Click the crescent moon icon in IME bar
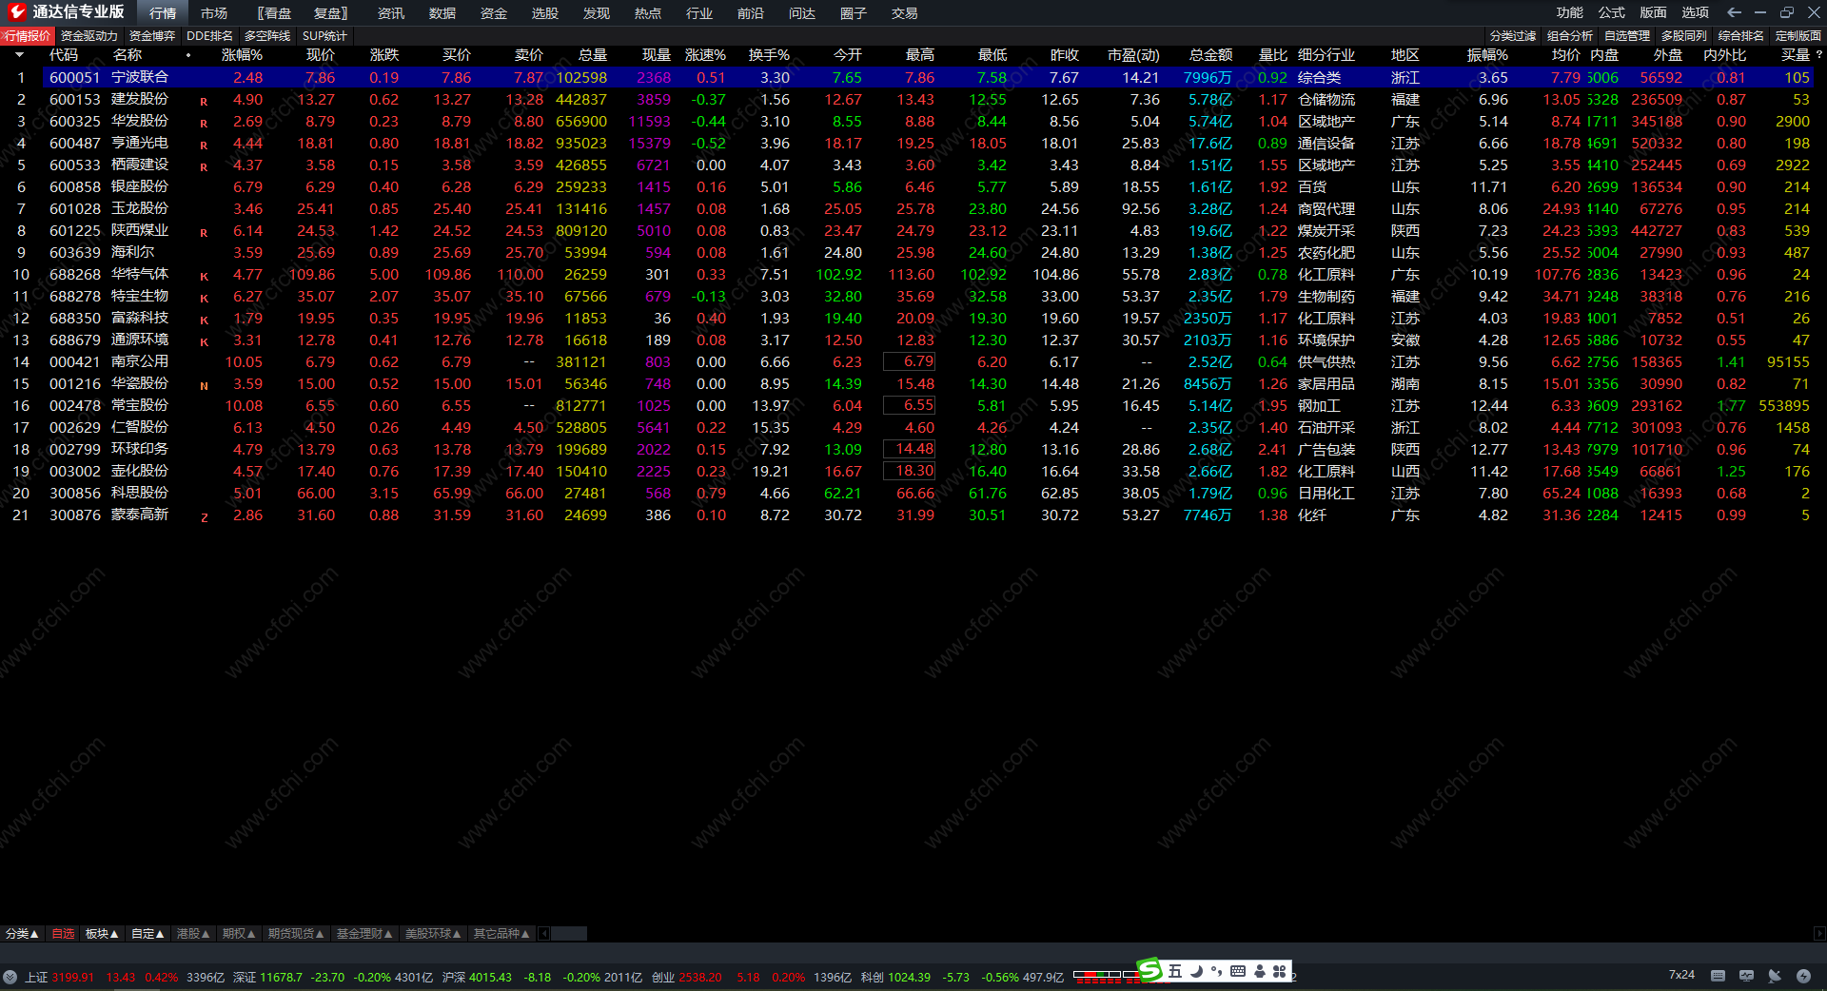 click(1196, 971)
